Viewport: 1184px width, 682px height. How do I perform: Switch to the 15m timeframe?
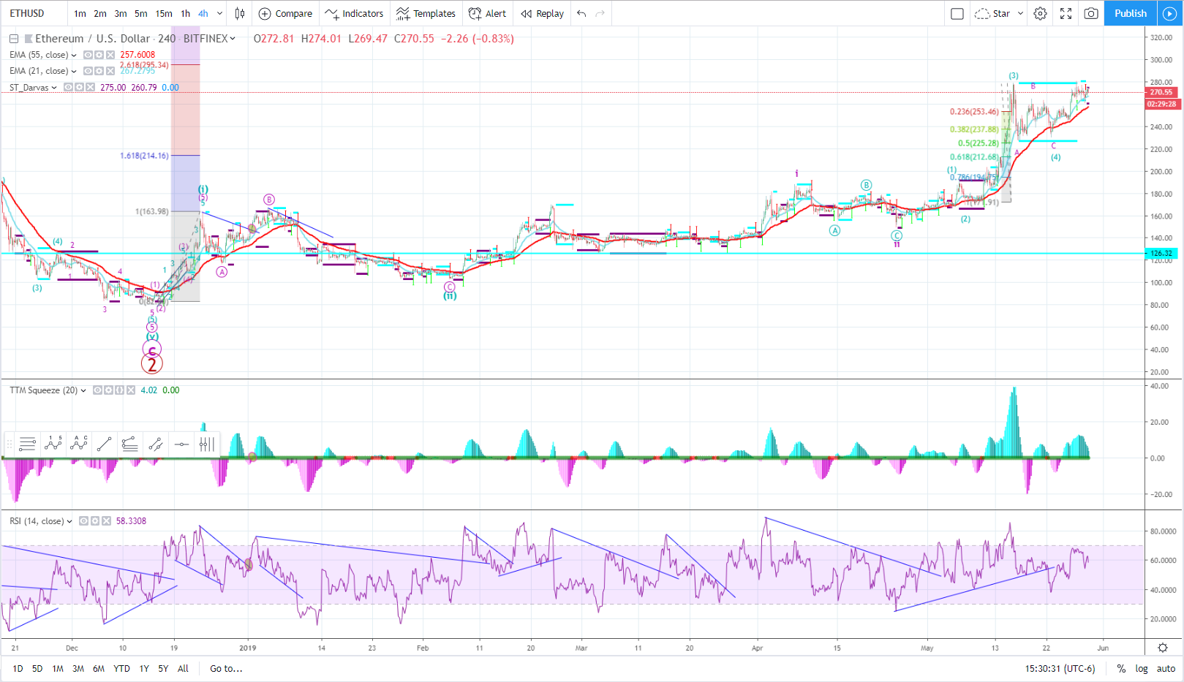[x=164, y=13]
